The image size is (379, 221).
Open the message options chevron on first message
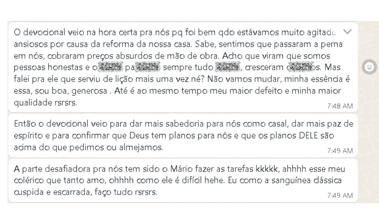347,32
